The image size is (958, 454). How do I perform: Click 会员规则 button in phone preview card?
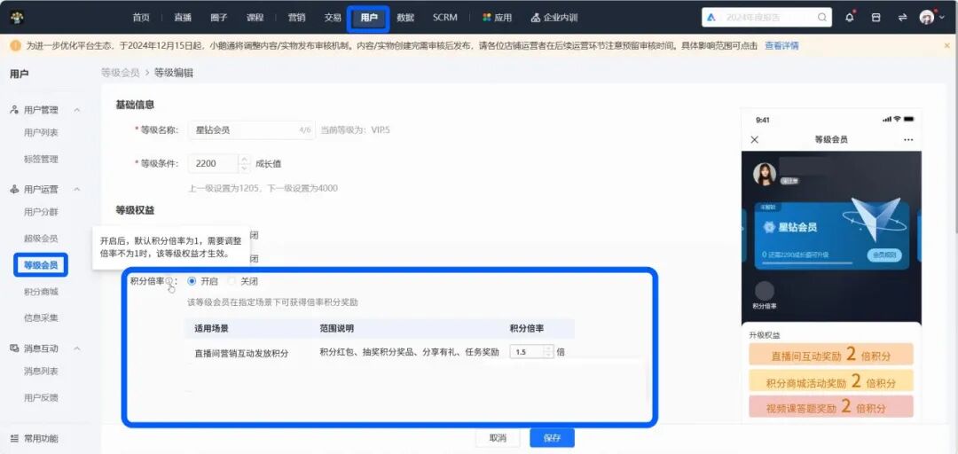884,254
